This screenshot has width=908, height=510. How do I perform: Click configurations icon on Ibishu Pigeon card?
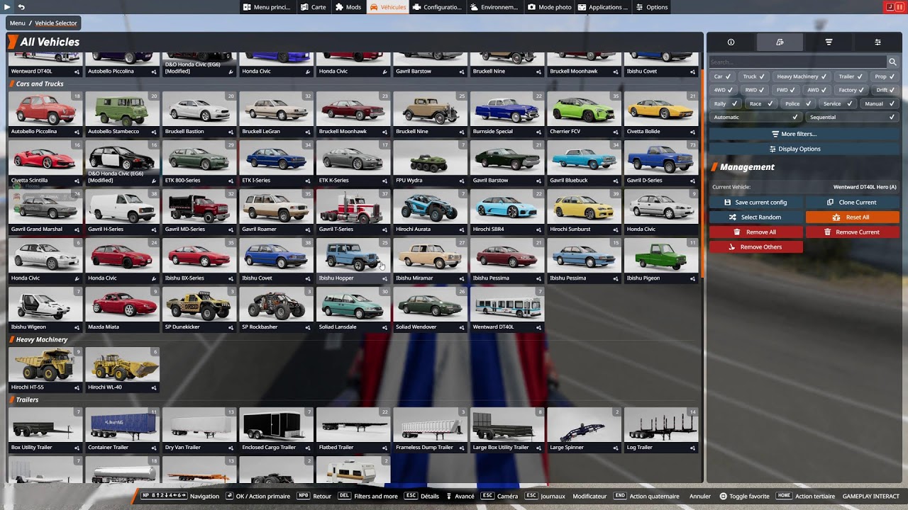(692, 278)
